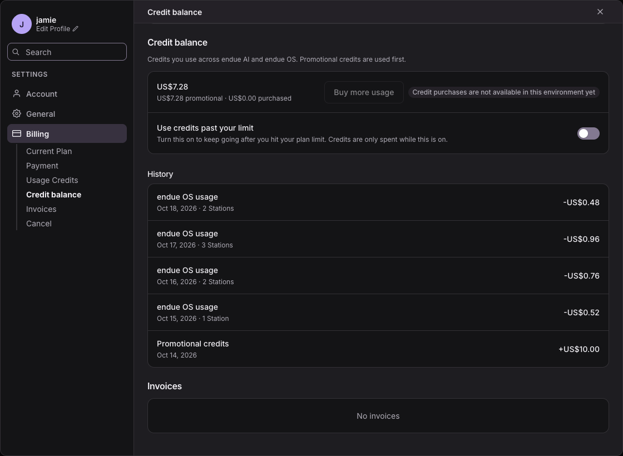The height and width of the screenshot is (456, 623).
Task: Select the Oct 17, 2026 usage entry
Action: coord(378,239)
